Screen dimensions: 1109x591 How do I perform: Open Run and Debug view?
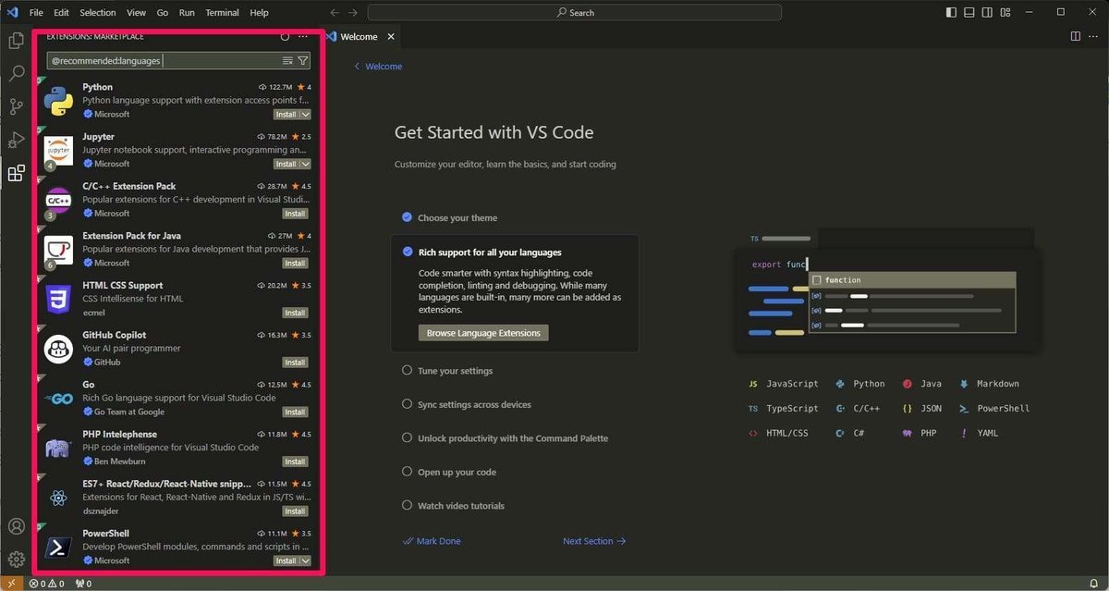[16, 141]
